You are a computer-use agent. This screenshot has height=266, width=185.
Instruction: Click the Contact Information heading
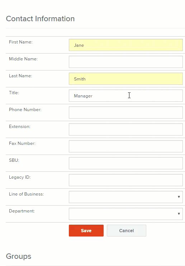(x=40, y=19)
